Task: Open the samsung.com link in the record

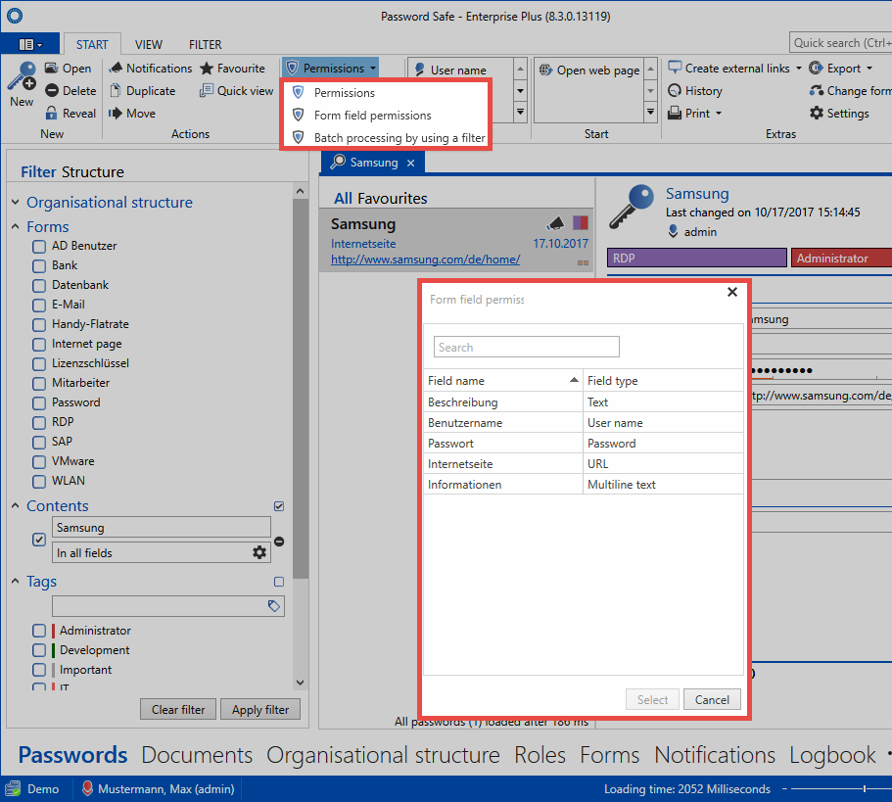Action: click(426, 259)
